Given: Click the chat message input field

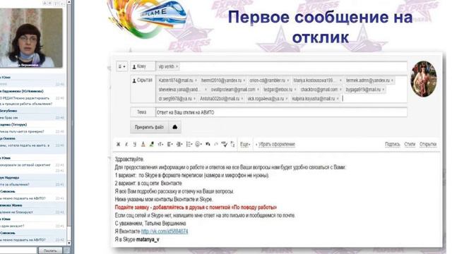Looking at the screenshot, I should click(19, 250).
